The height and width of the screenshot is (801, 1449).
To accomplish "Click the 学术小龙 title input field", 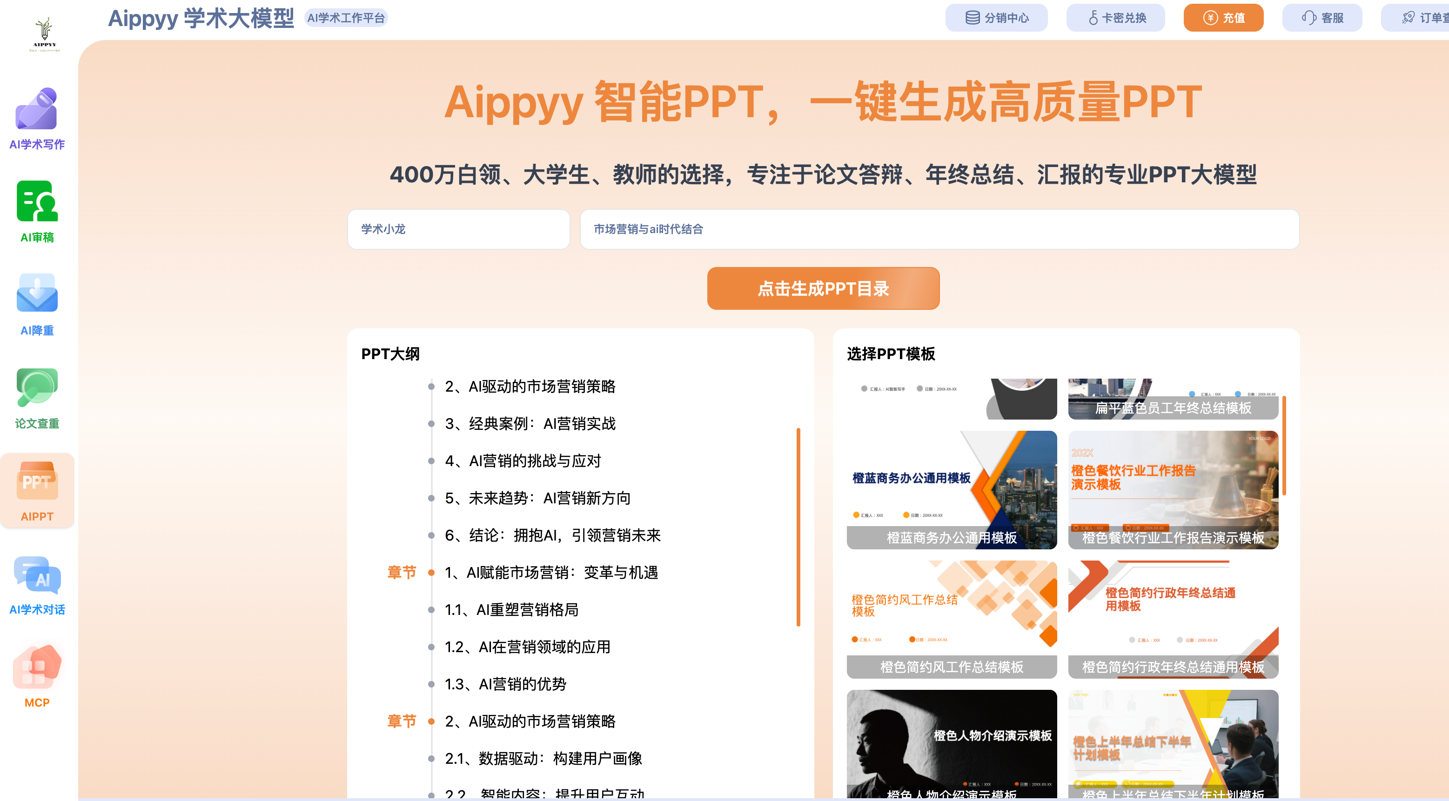I will point(458,229).
